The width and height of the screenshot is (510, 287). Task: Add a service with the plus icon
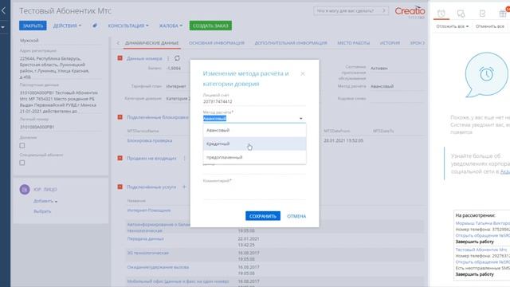pyautogui.click(x=184, y=187)
